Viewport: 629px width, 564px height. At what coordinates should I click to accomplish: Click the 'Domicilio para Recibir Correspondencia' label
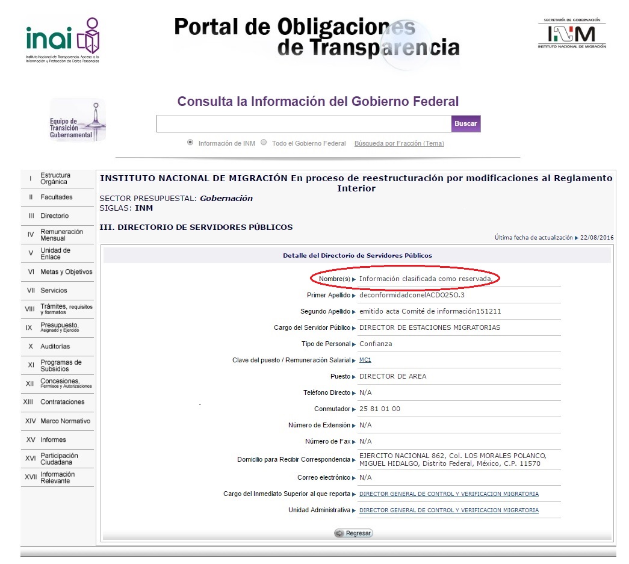pos(294,459)
